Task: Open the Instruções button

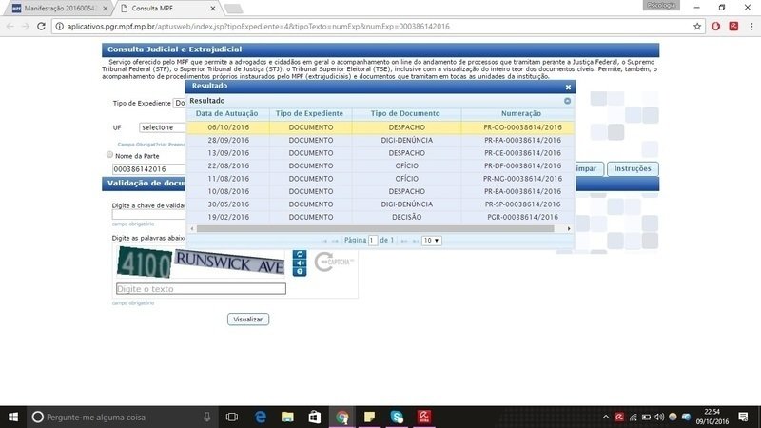Action: (x=633, y=168)
